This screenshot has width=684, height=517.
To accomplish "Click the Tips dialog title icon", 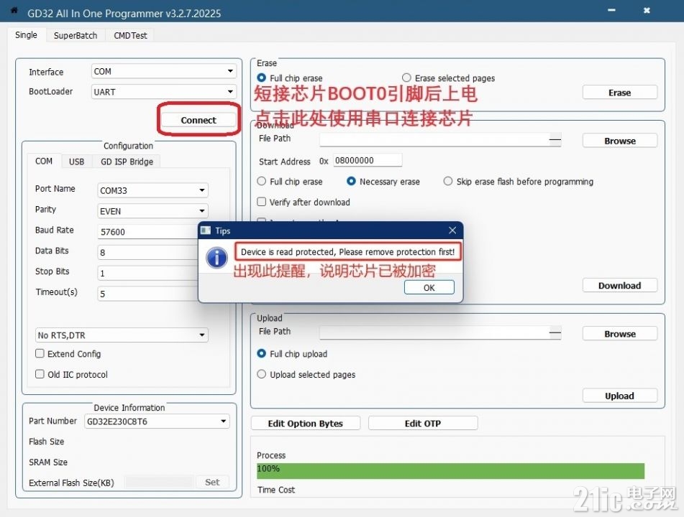I will click(206, 230).
